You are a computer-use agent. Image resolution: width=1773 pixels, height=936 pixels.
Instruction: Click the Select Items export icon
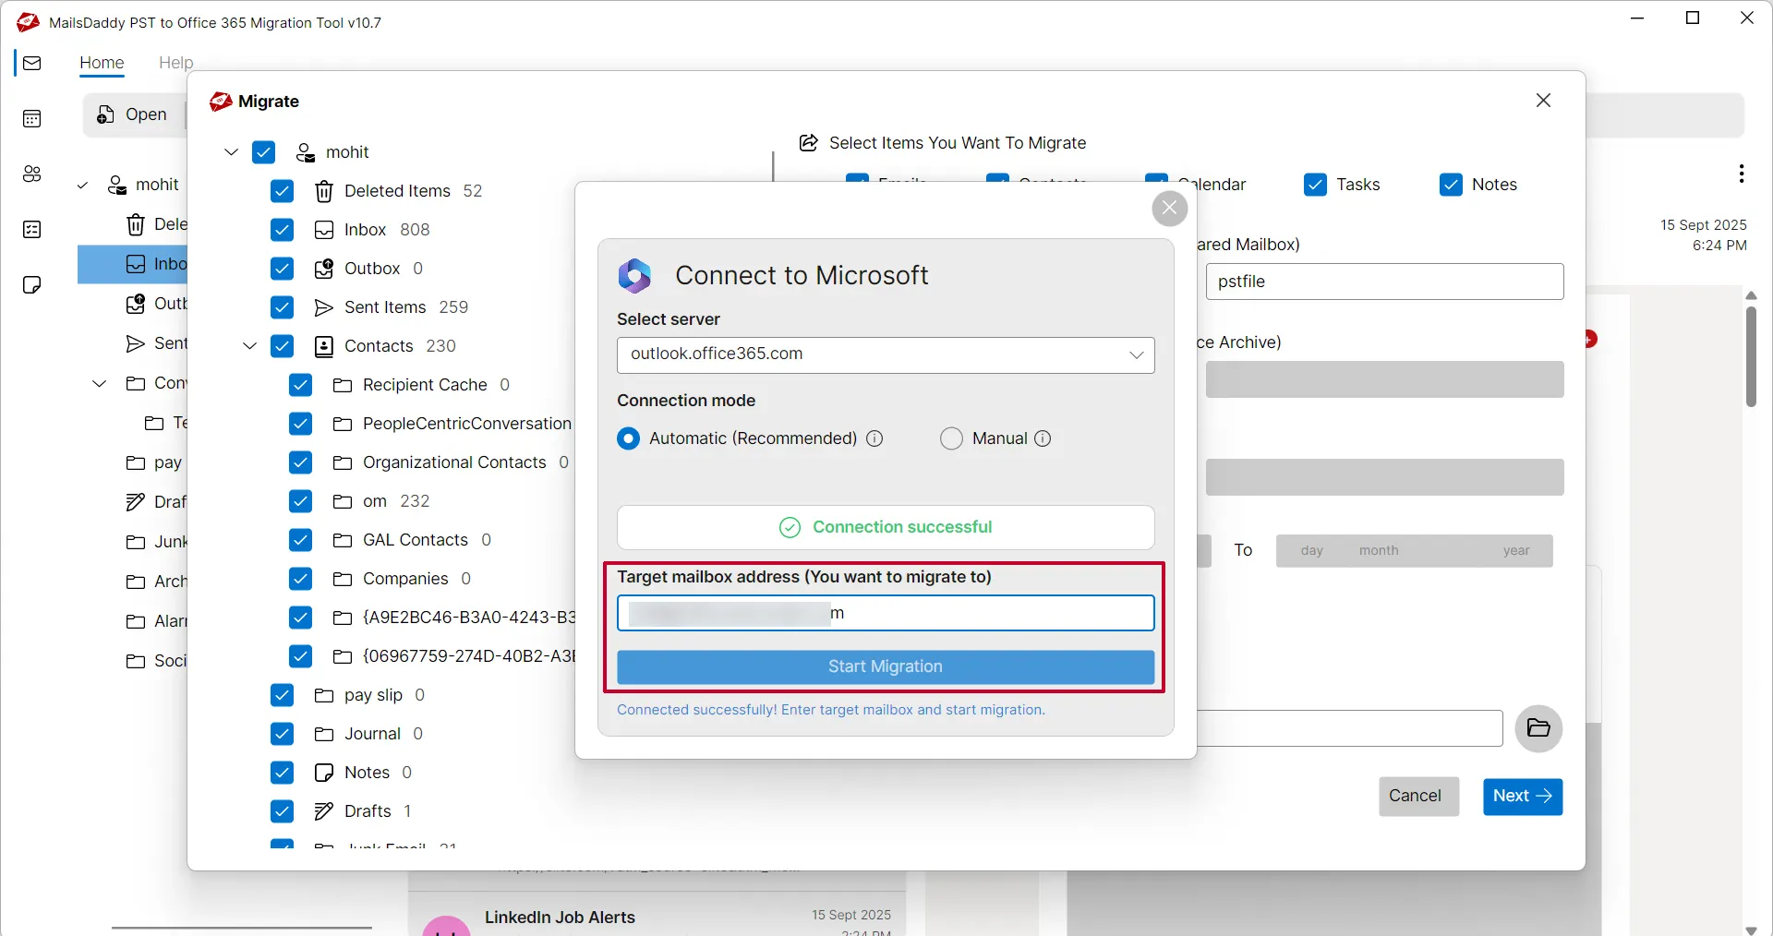point(809,143)
